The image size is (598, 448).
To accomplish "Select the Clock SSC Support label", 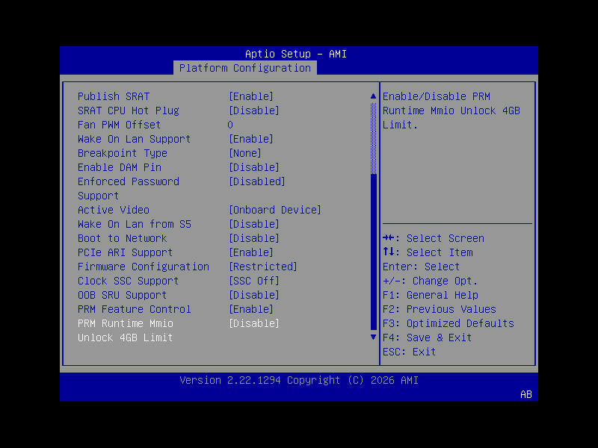I will 129,281.
